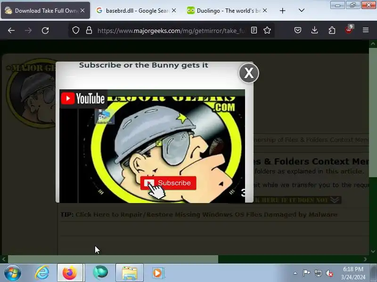Open the extensions puzzle icon
This screenshot has height=282, width=377.
point(332,30)
